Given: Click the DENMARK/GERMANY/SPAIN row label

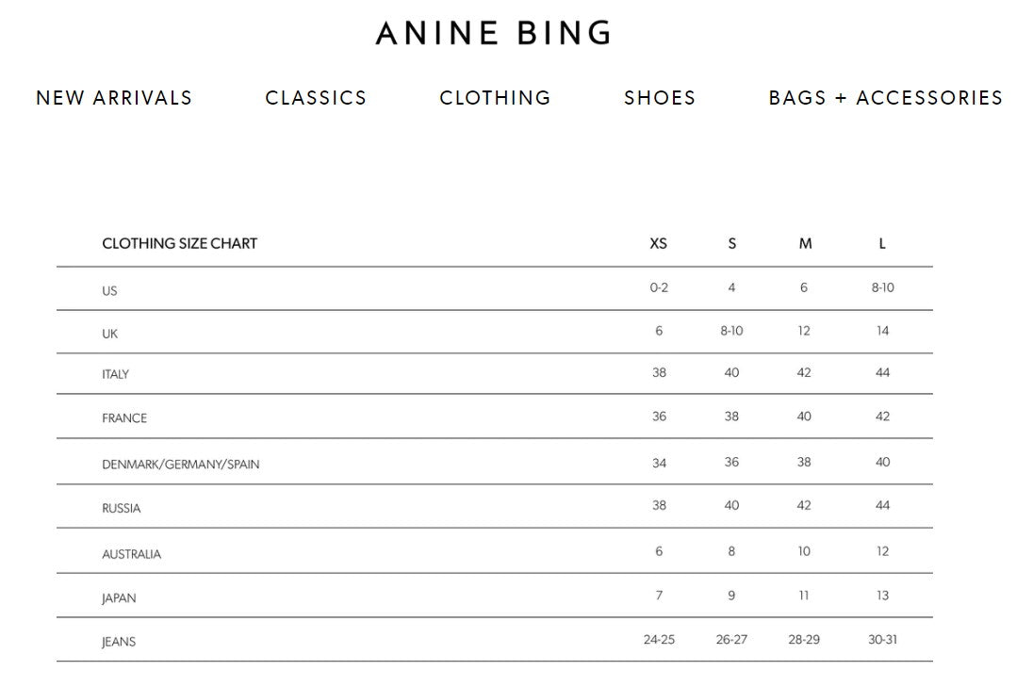Looking at the screenshot, I should tap(180, 465).
